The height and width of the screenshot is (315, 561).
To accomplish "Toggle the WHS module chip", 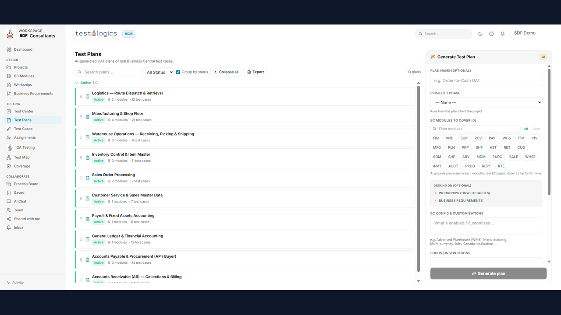I will [x=507, y=138].
